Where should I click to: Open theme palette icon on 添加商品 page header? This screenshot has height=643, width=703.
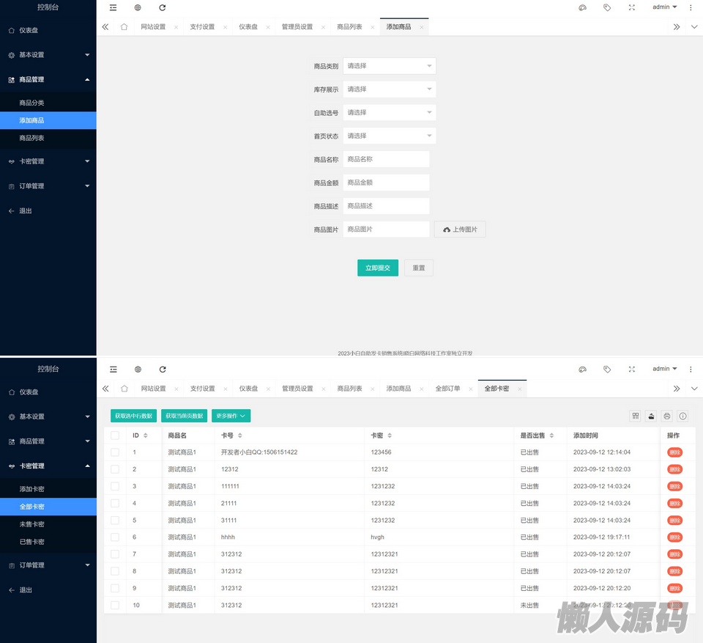coord(582,7)
